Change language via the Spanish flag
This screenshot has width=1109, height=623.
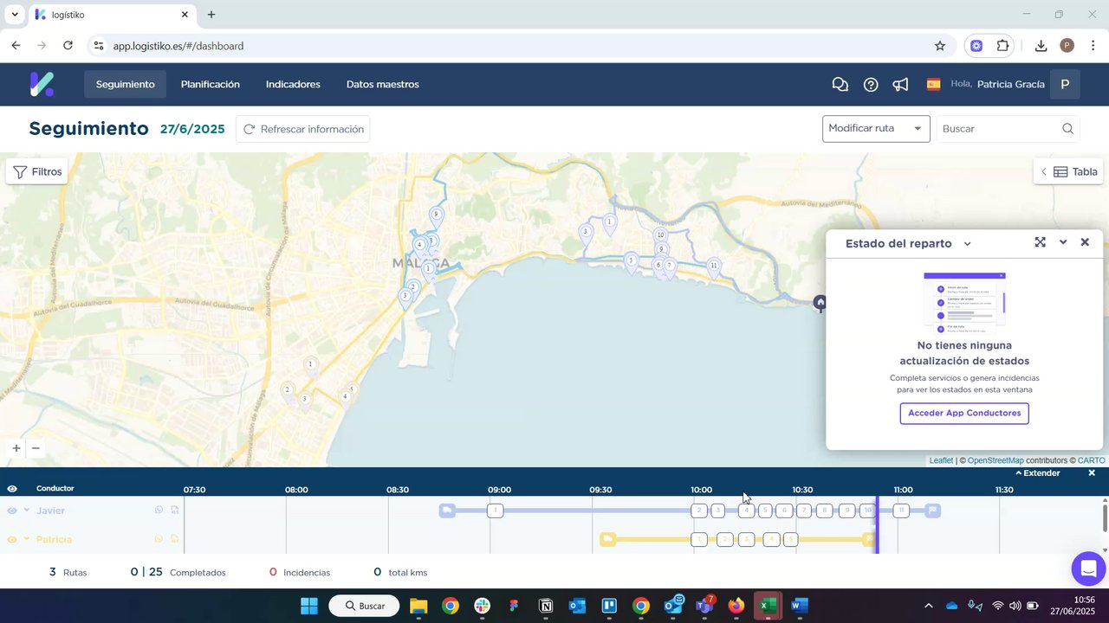(933, 84)
